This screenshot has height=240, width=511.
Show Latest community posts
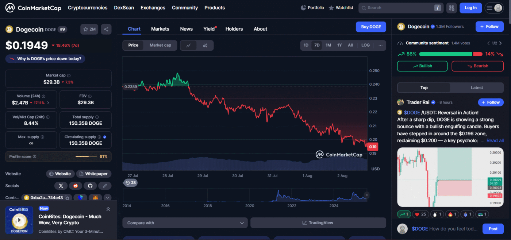point(477,88)
